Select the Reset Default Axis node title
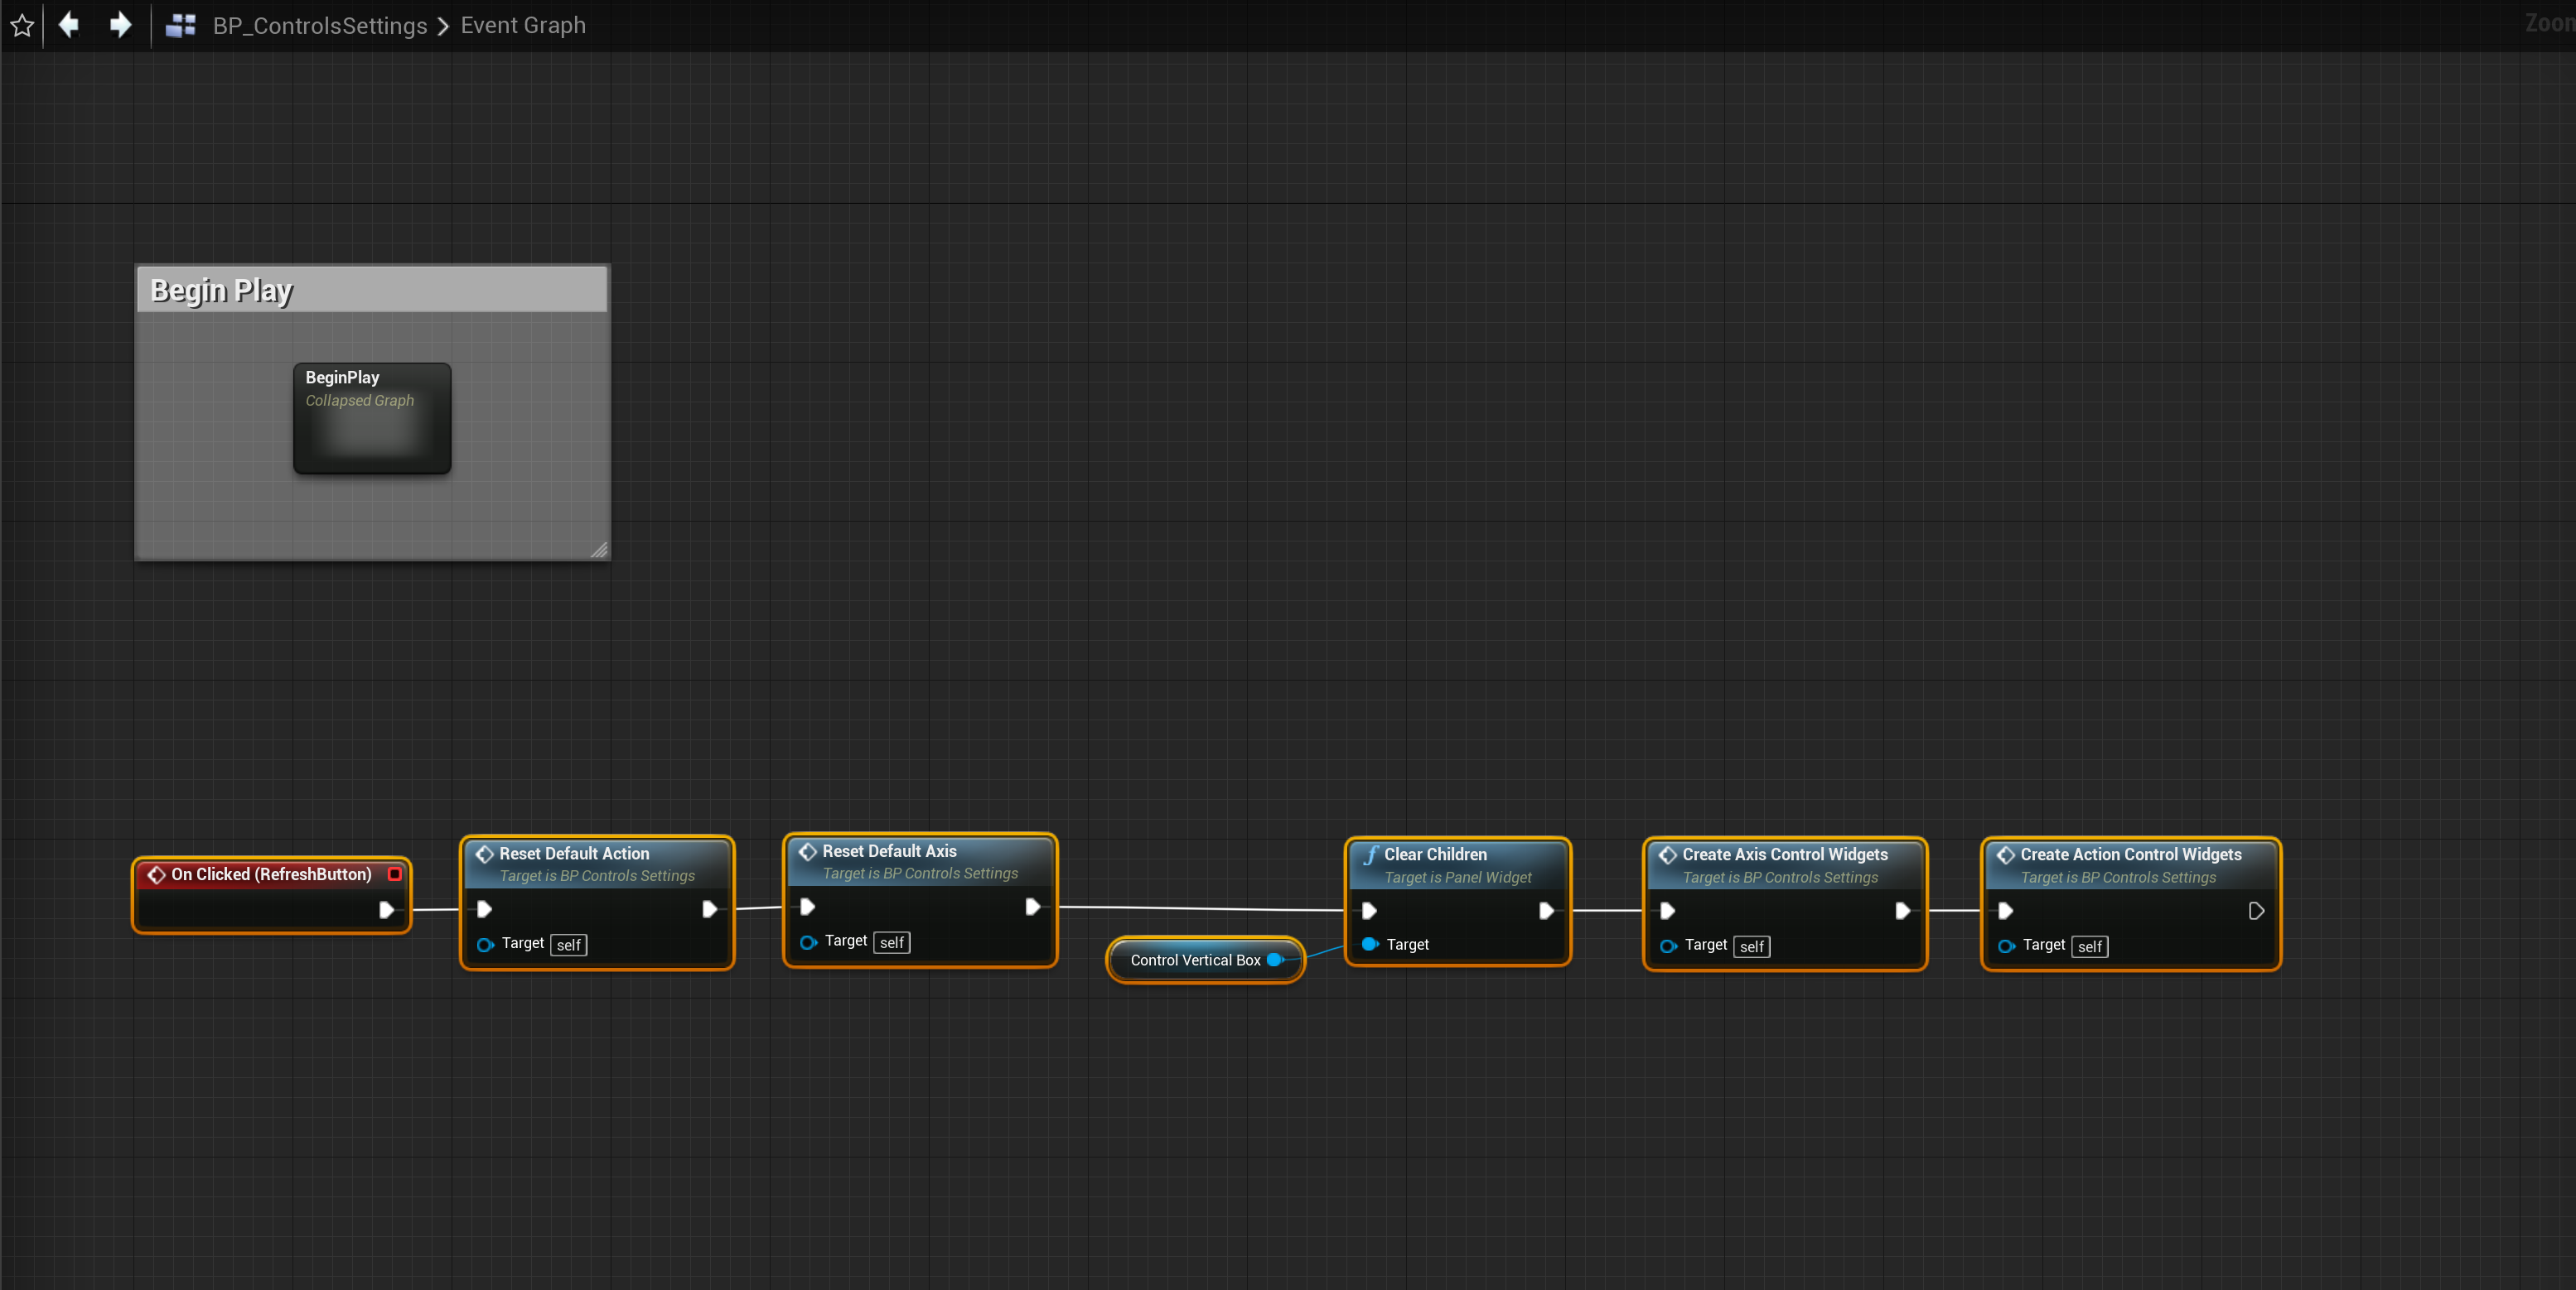The width and height of the screenshot is (2576, 1290). tap(888, 851)
